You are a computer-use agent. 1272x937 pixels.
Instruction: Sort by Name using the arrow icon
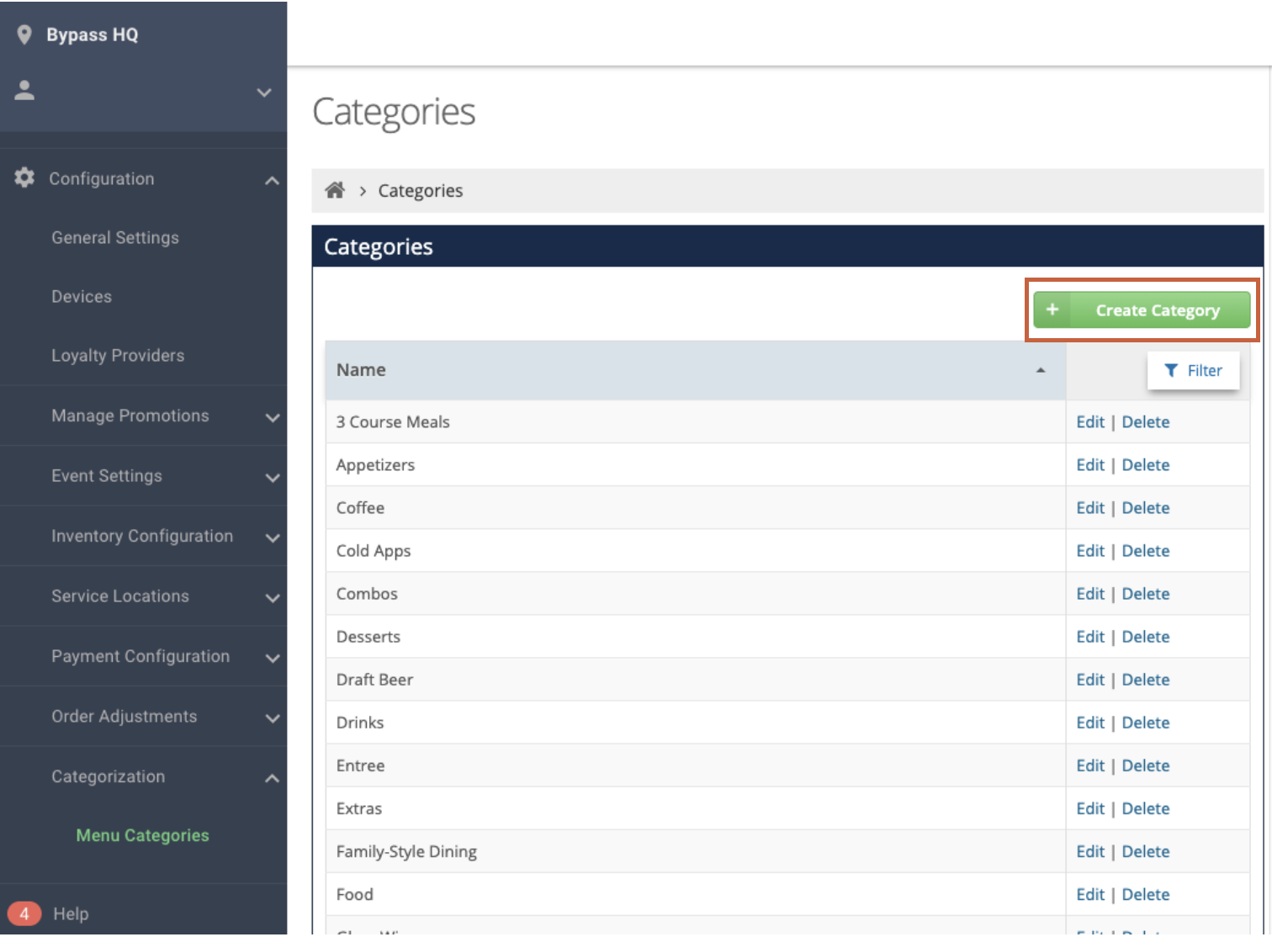(x=1041, y=370)
